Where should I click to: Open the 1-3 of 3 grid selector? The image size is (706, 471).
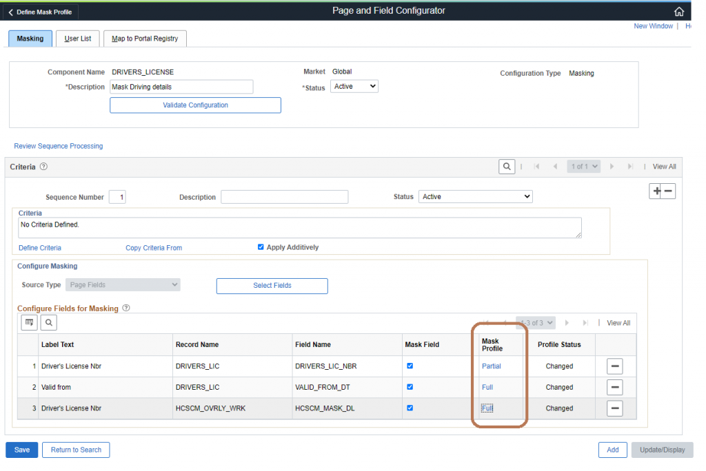click(x=536, y=323)
